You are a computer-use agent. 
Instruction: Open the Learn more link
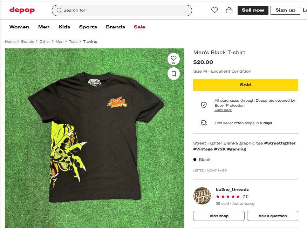coord(223,110)
